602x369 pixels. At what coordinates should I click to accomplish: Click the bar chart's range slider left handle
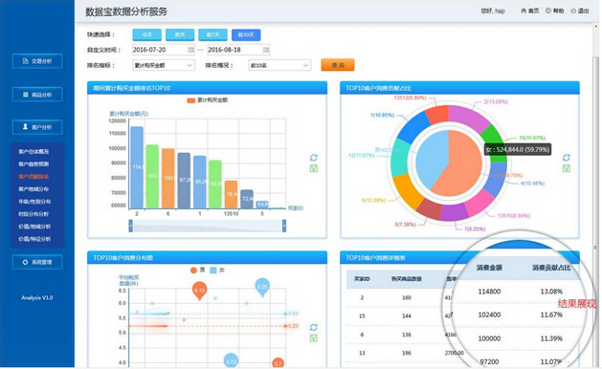[130, 226]
